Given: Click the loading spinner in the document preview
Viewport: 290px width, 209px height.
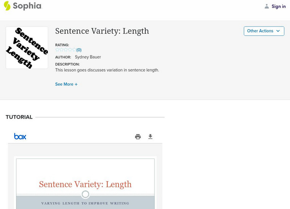Looking at the screenshot, I should [85, 194].
